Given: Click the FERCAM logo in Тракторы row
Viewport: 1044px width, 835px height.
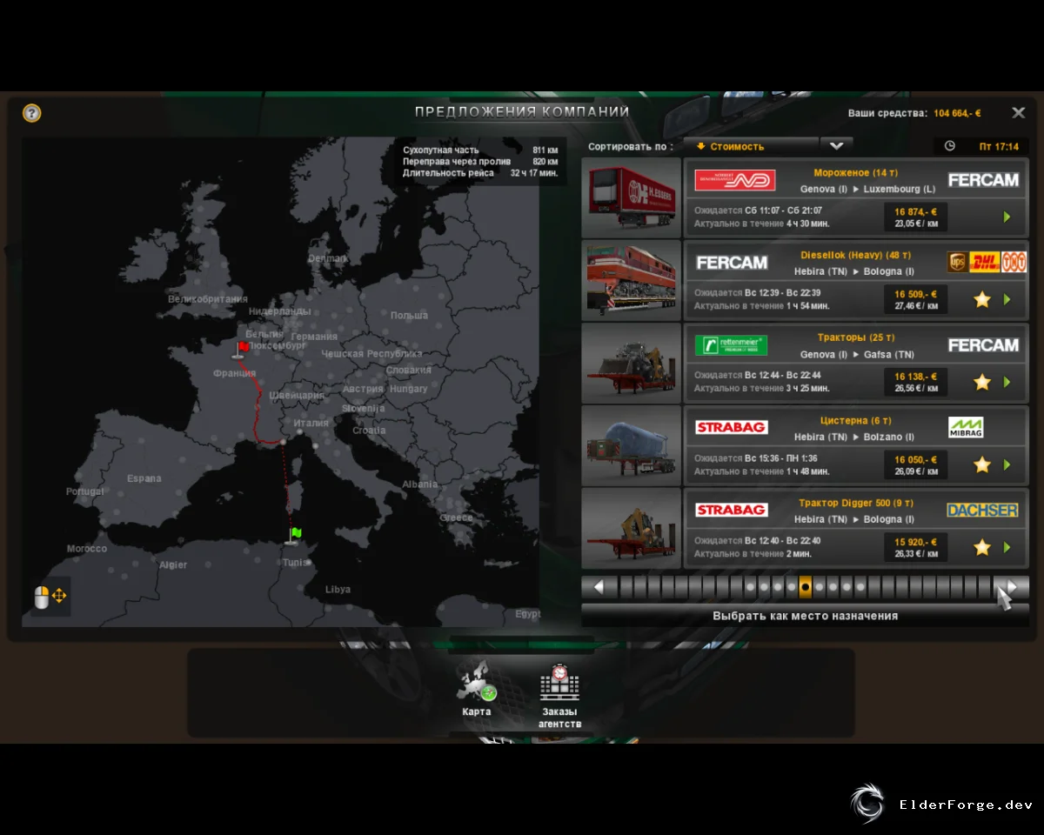Looking at the screenshot, I should [x=983, y=345].
